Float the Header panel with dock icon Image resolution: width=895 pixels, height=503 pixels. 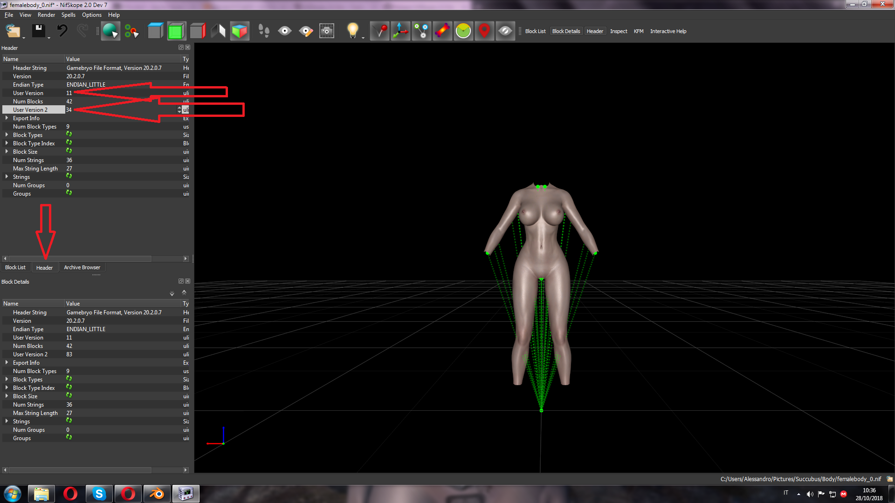pos(181,48)
